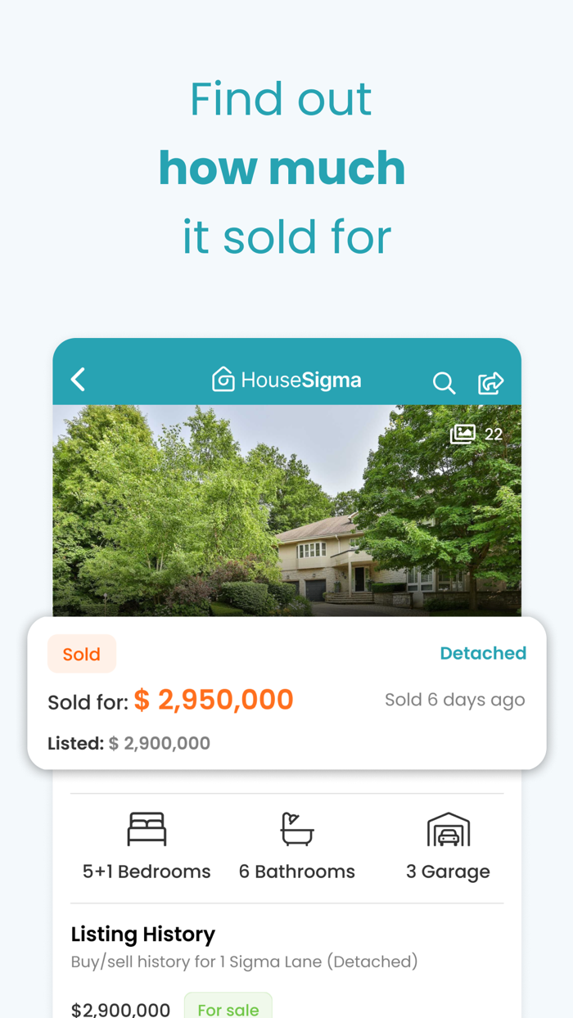Tap the 6 Bathrooms label
Screen dimensions: 573x1018
point(297,871)
